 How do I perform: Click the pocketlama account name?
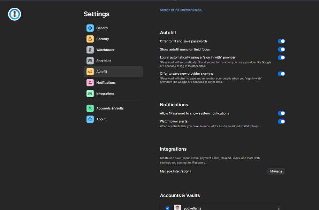[193, 208]
